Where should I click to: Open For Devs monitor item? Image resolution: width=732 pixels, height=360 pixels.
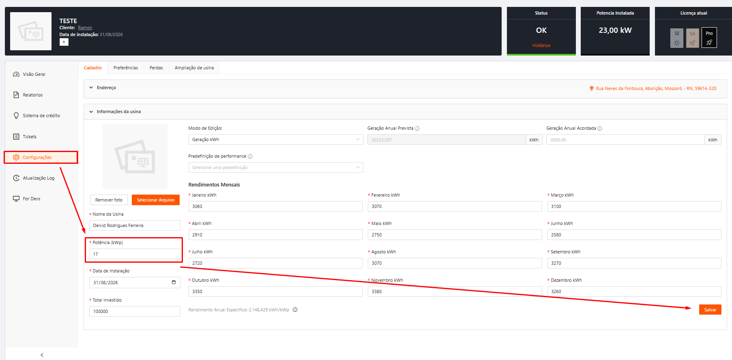[16, 199]
